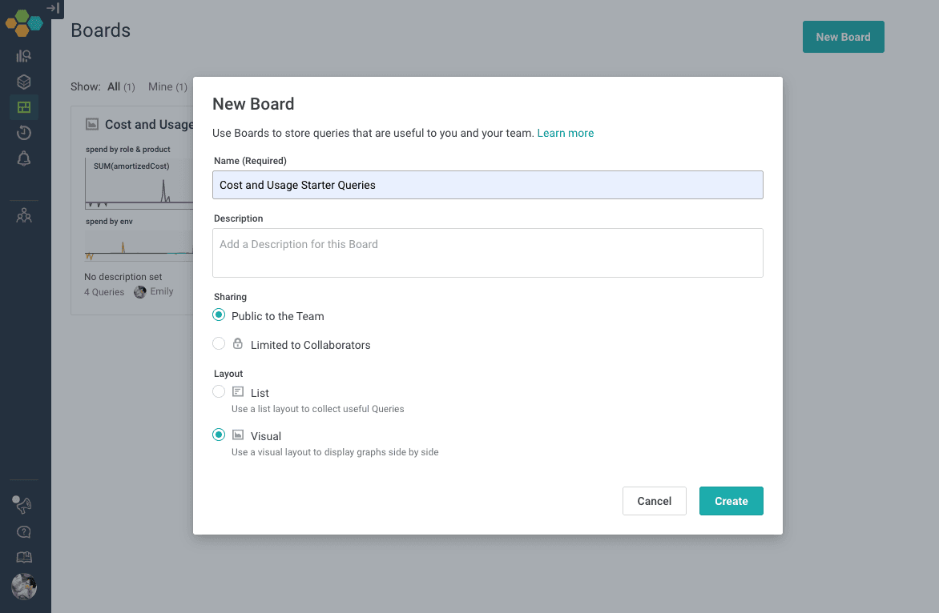Choose the Visual layout radio button
This screenshot has height=613, width=939.
[219, 435]
